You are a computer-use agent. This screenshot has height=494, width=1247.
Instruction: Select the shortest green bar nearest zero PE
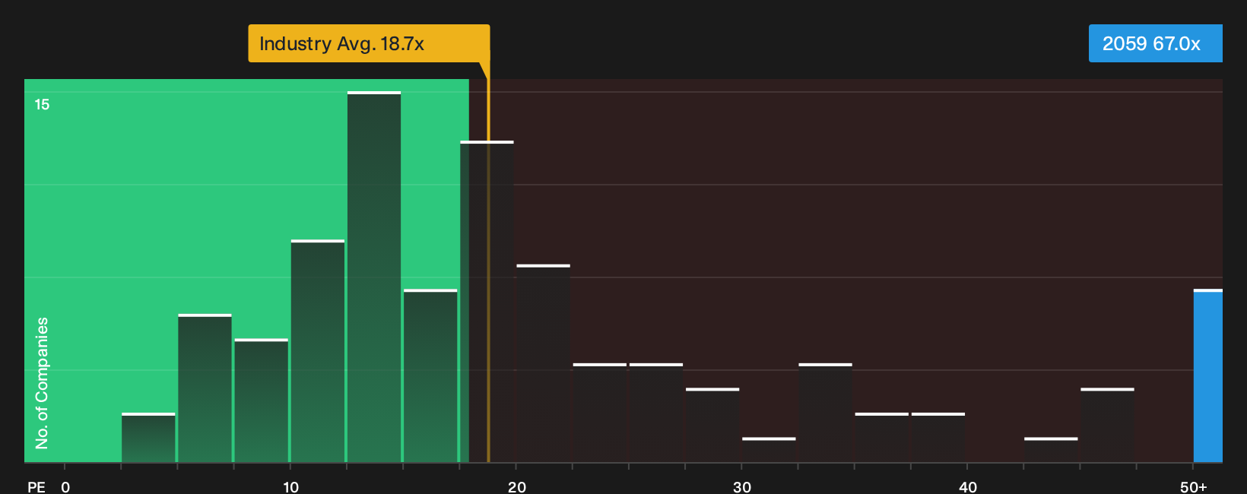148,438
